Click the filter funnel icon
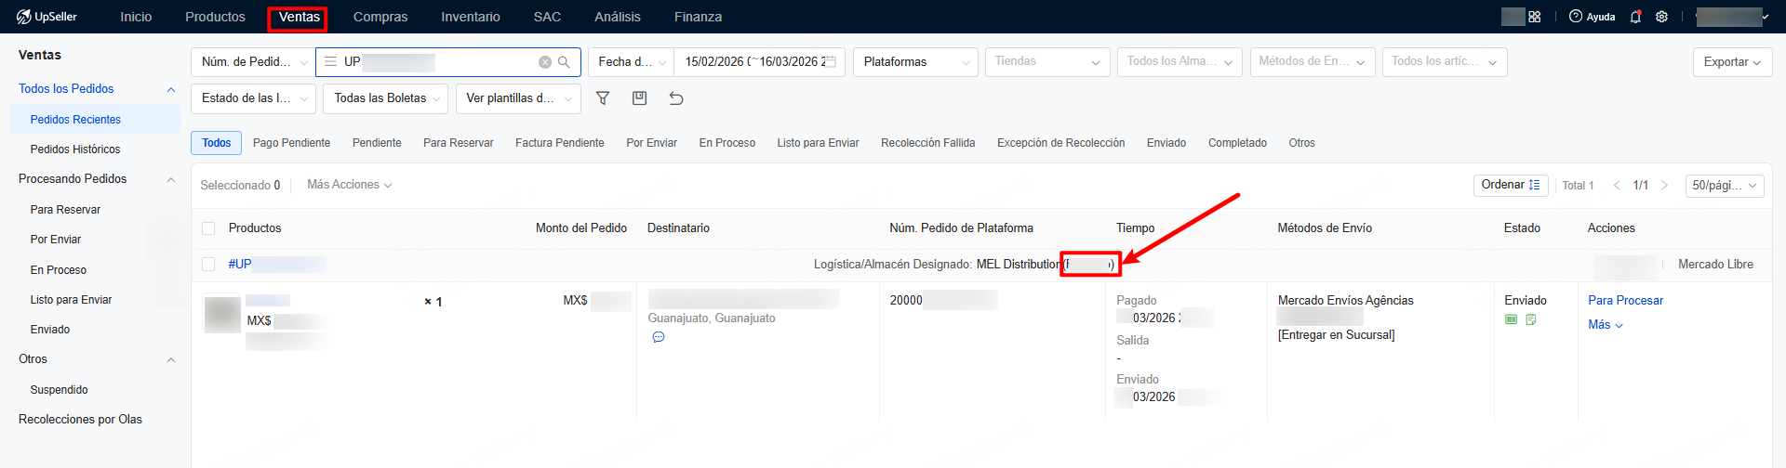The image size is (1786, 468). (603, 98)
